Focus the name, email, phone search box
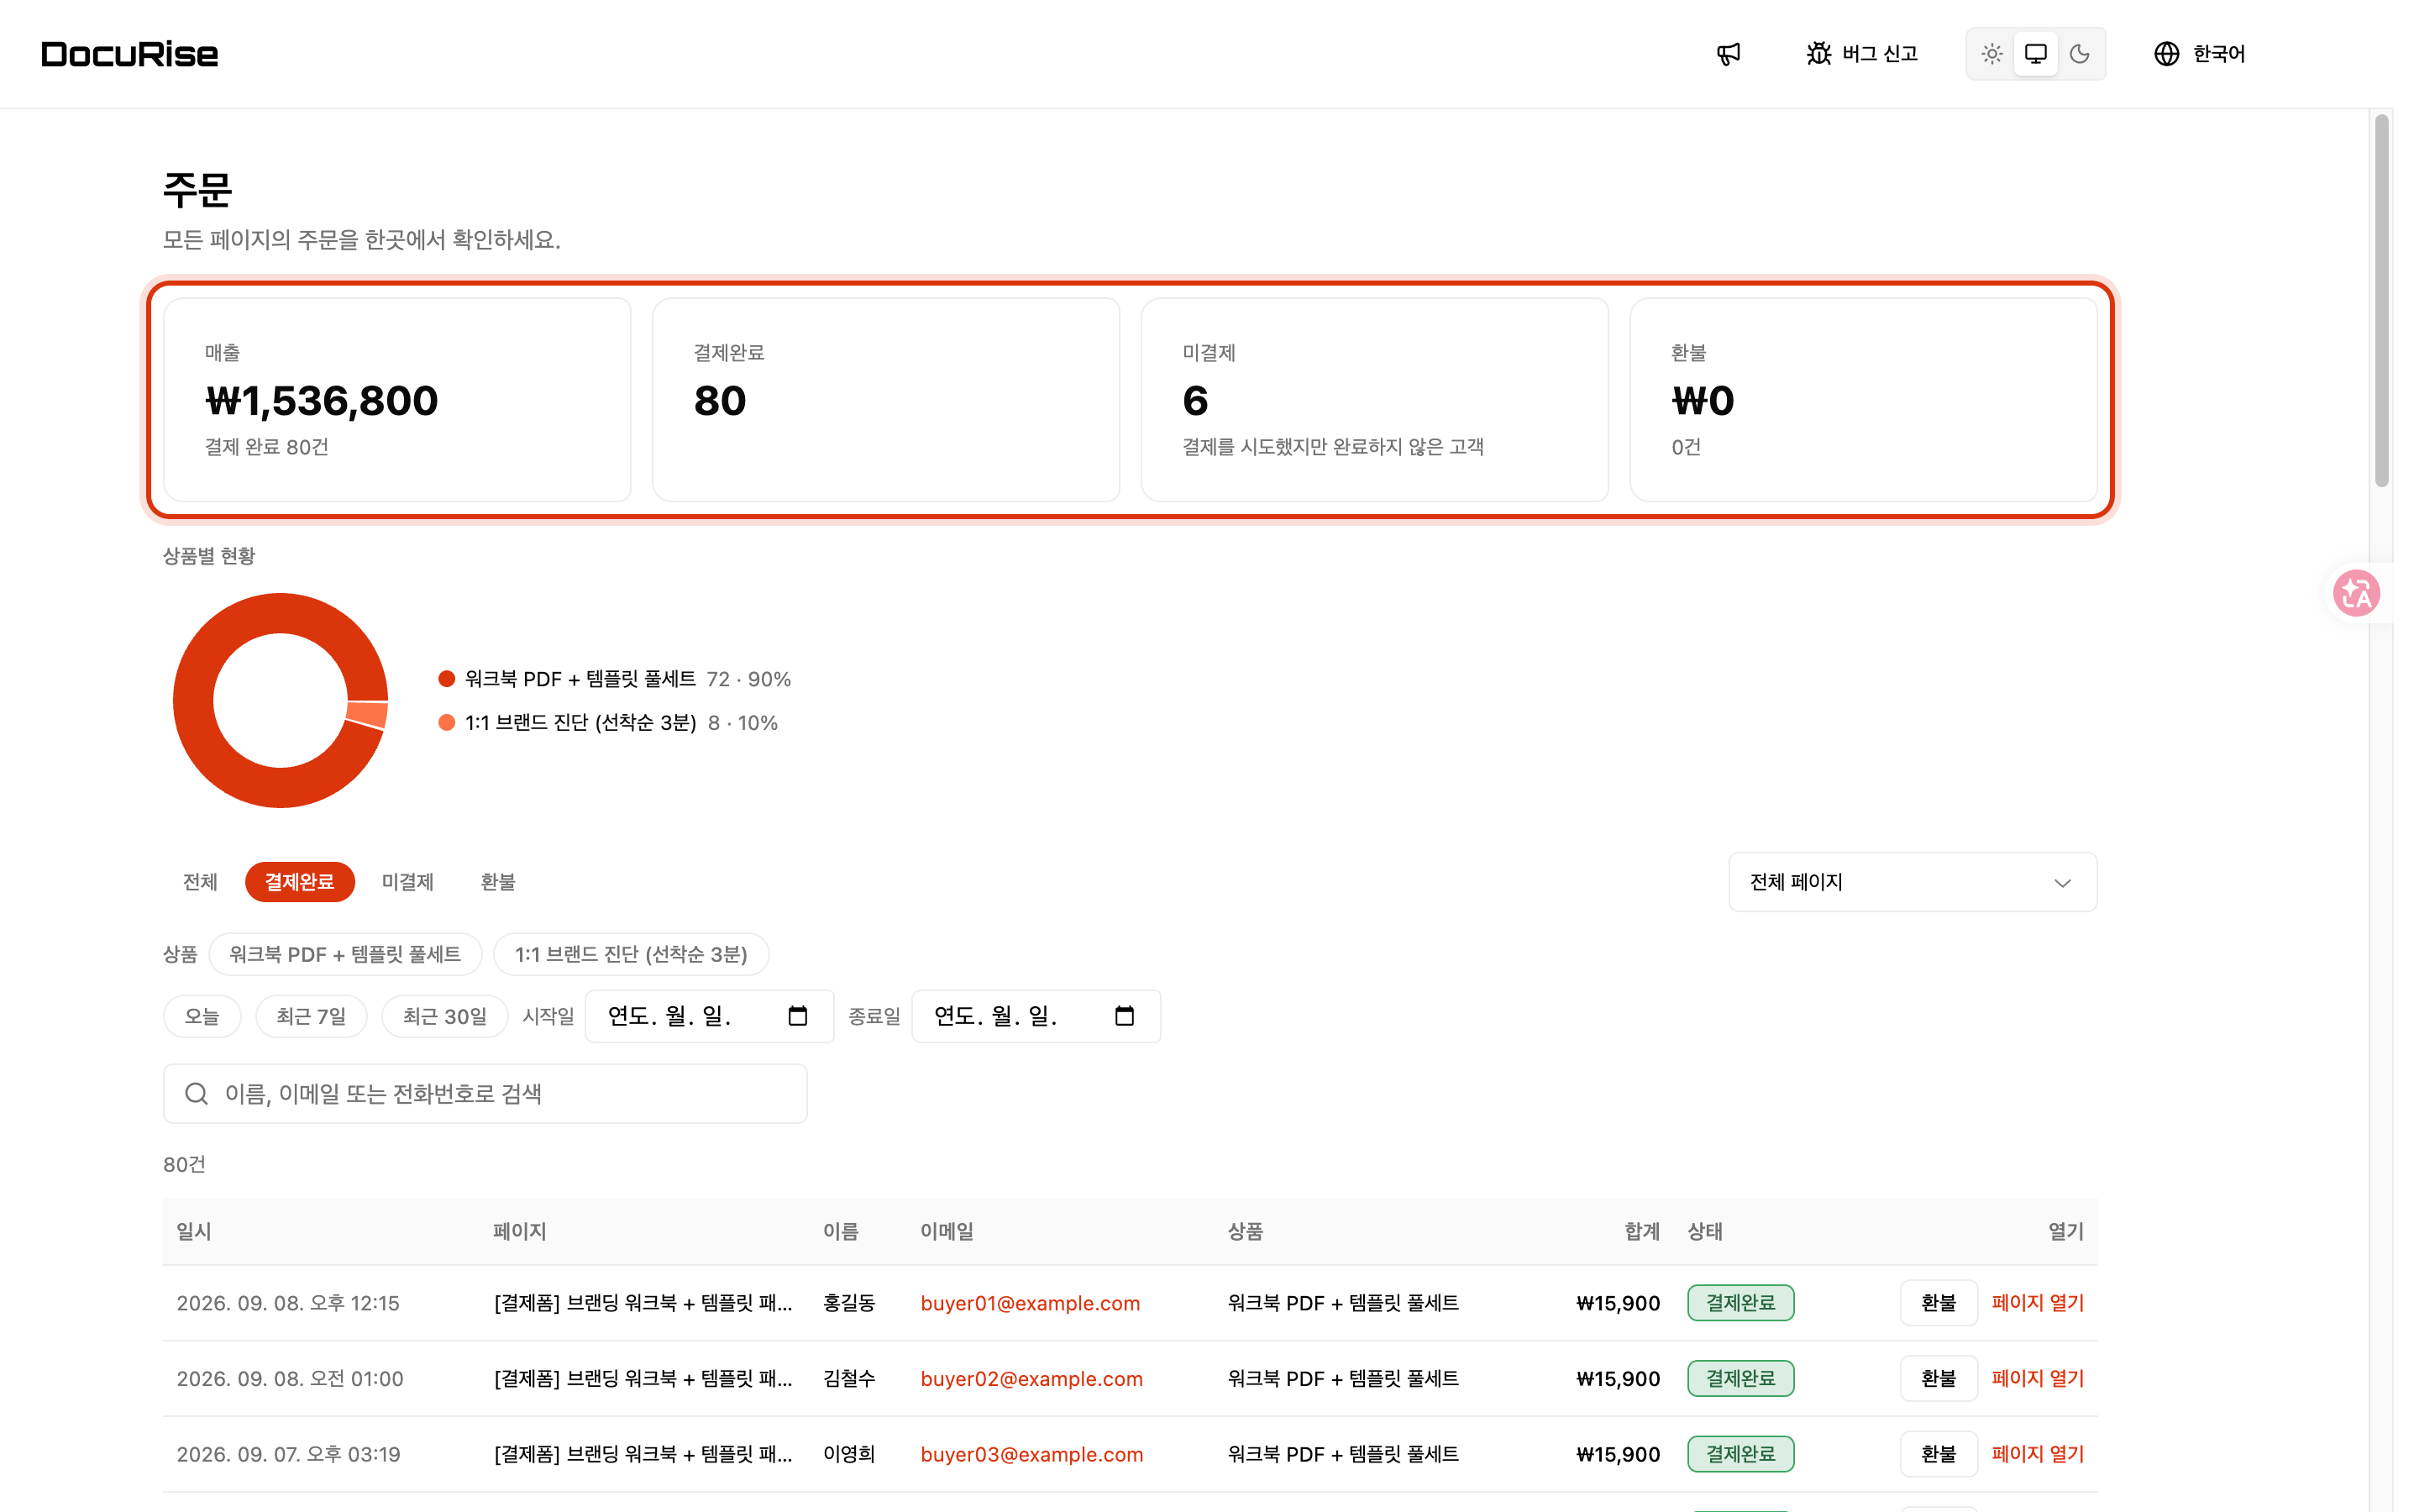Screen dimensions: 2419x1512 485,1093
